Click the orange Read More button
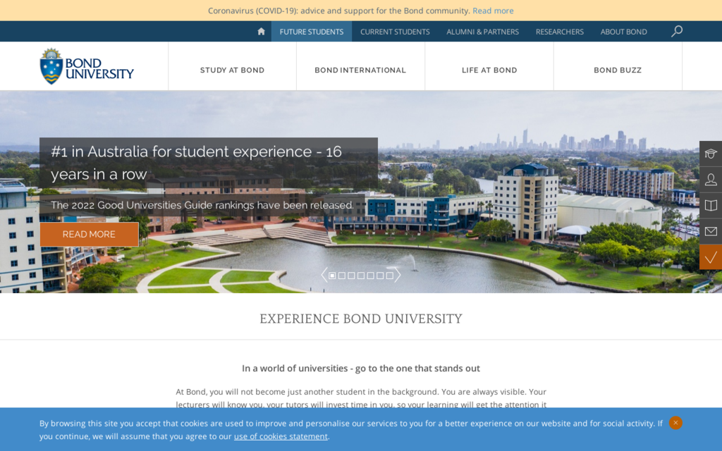722x451 pixels. coord(89,235)
